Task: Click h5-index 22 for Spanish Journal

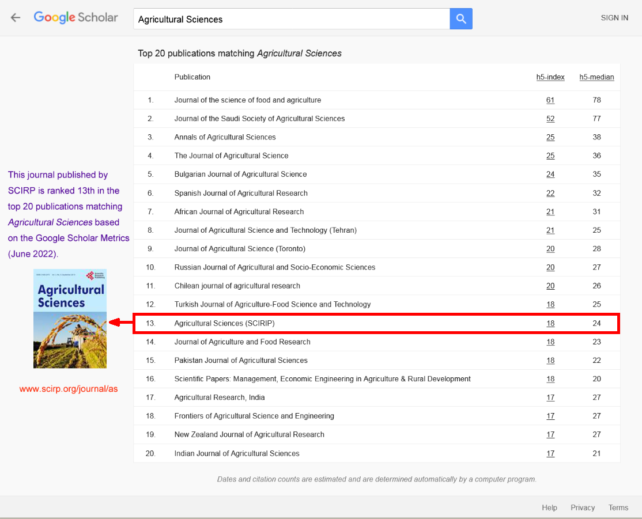Action: [x=550, y=193]
